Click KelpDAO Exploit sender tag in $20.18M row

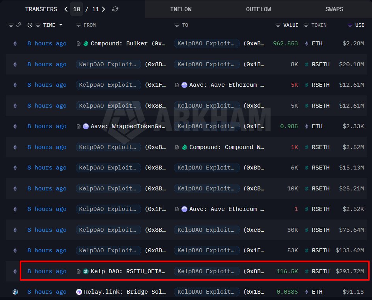(108, 65)
